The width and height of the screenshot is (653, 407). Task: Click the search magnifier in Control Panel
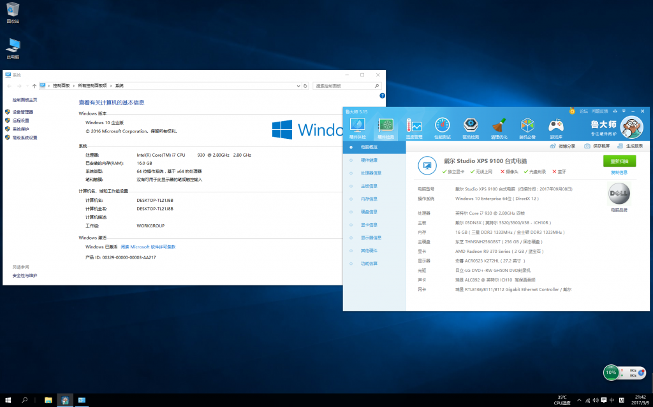377,86
